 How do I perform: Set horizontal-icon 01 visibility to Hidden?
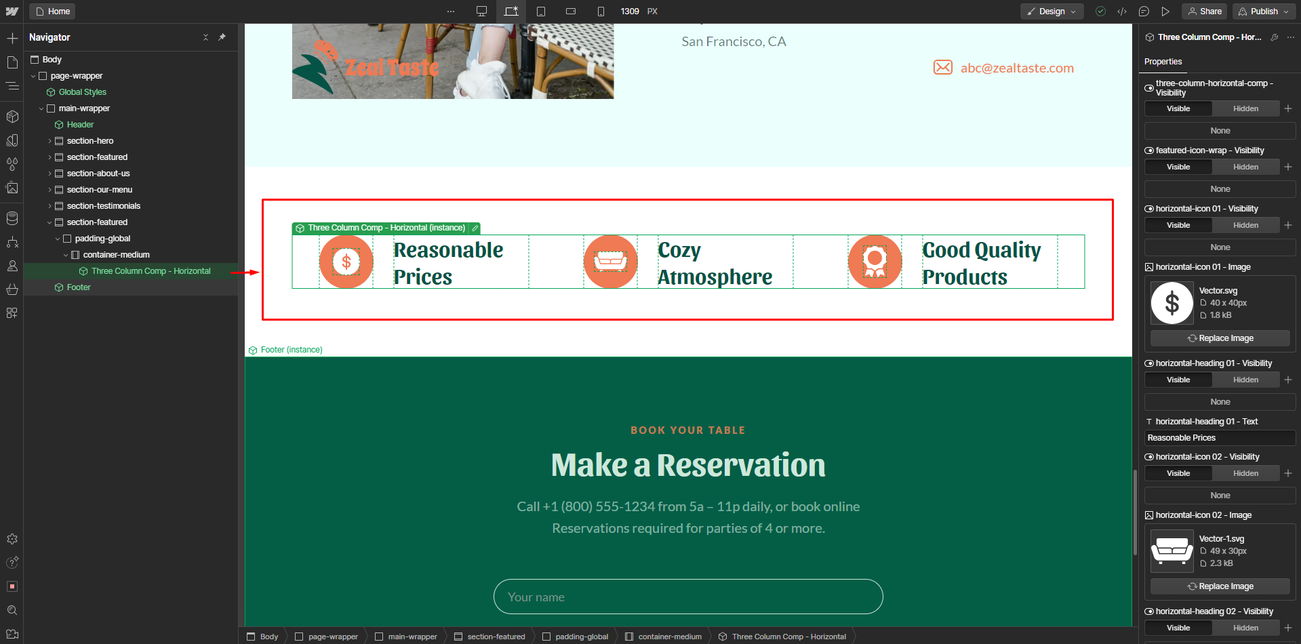(x=1245, y=224)
